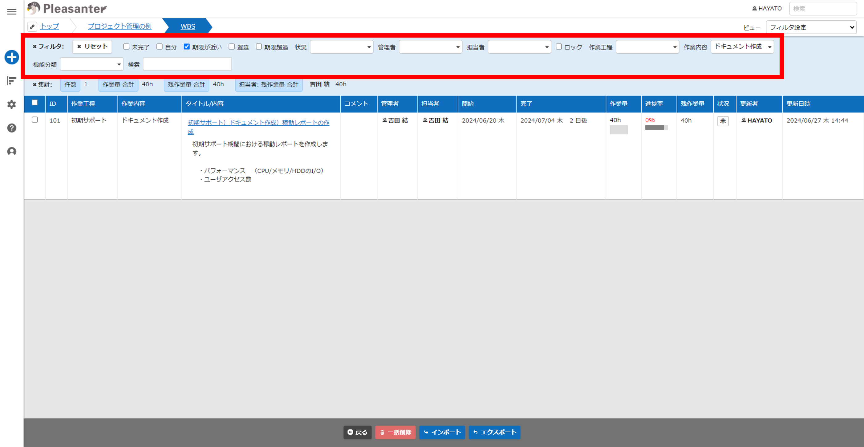Click the インポート button
The image size is (864, 447).
coord(442,432)
